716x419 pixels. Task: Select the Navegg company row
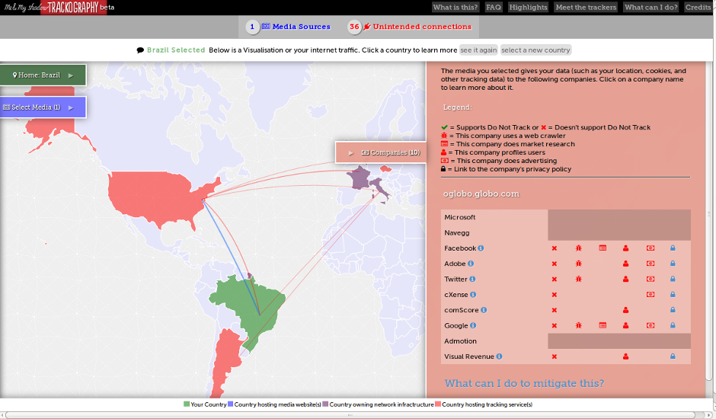click(566, 233)
